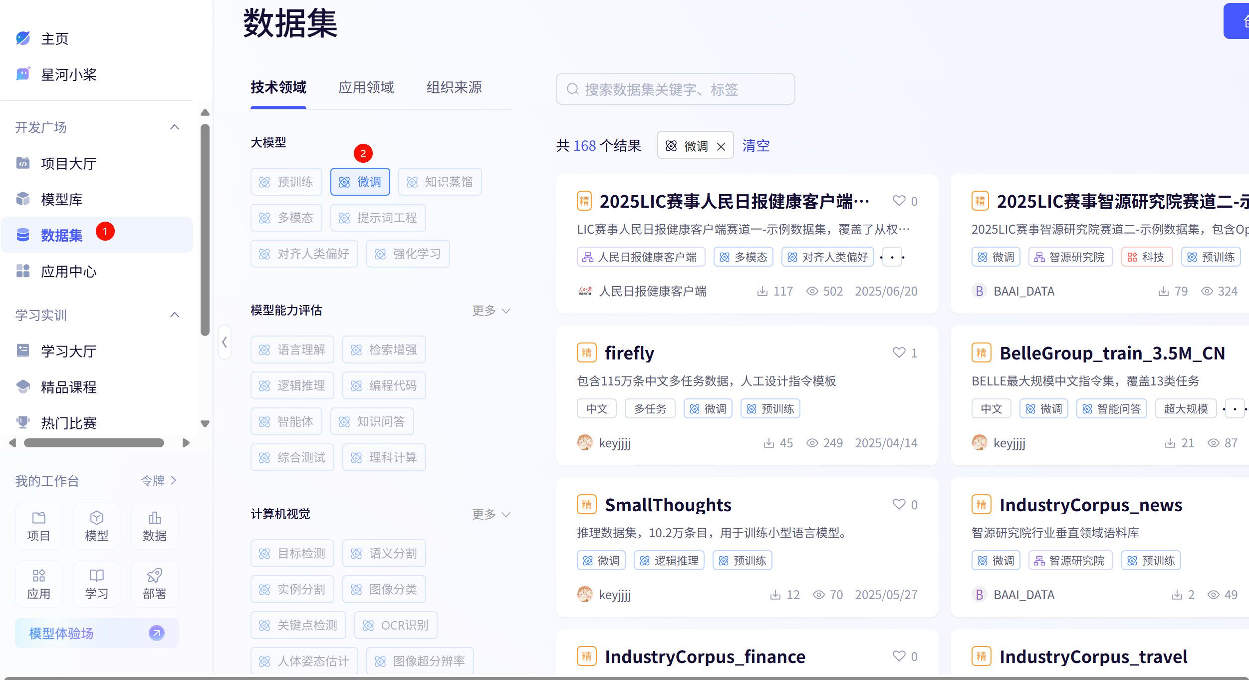
Task: Open the IndustryCorpus_travel dataset
Action: 1093,657
